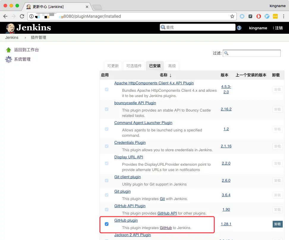
Task: Reload the page with refresh icon
Action: click(x=22, y=16)
